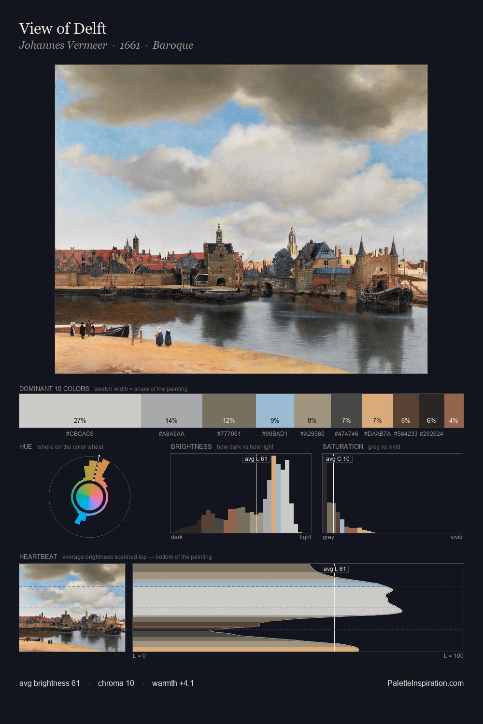
Task: Click the '#99BAD1' hex code text
Action: 275,434
